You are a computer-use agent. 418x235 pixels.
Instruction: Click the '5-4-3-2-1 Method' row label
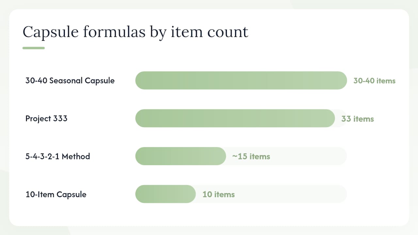(58, 156)
